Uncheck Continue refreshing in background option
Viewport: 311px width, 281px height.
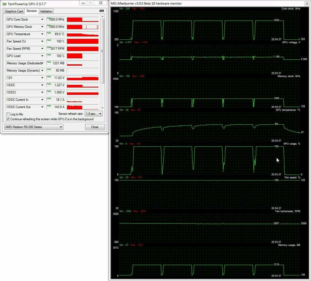pos(8,119)
